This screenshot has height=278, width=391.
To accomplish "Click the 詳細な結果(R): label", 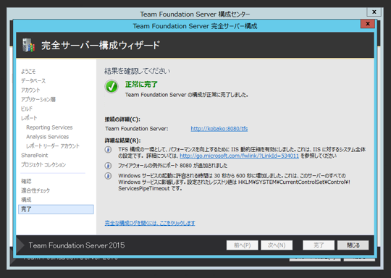I will point(122,140).
